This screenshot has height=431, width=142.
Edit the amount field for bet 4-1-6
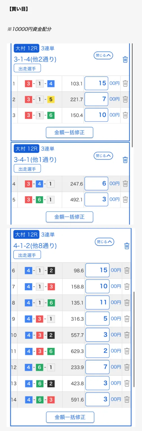tap(97, 303)
